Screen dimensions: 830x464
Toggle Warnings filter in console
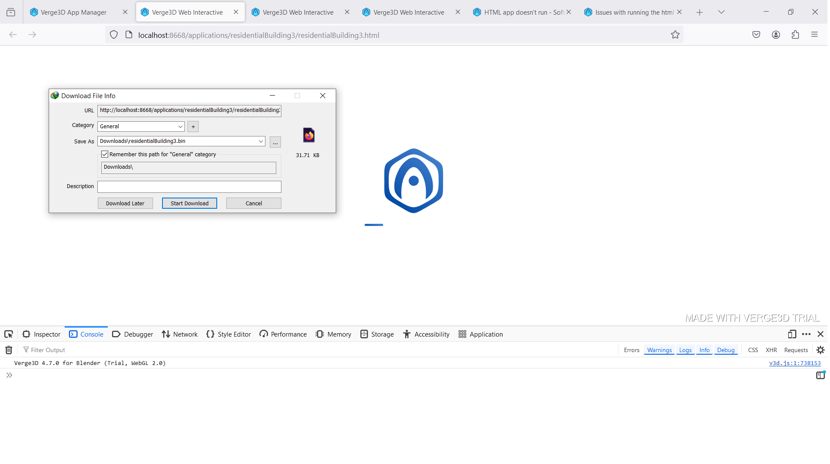659,350
